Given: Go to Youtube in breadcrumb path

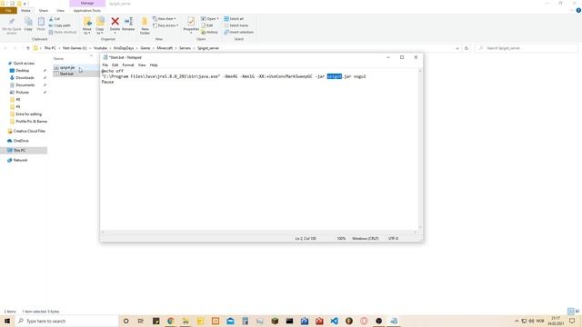Looking at the screenshot, I should coord(100,48).
